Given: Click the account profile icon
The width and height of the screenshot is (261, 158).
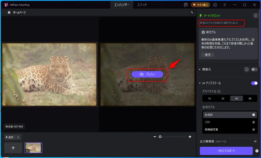Looking at the screenshot, I should 215,5.
